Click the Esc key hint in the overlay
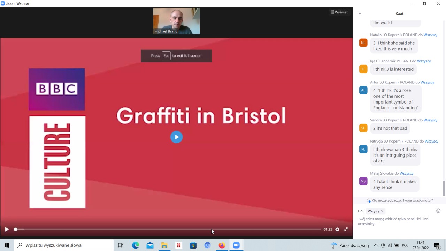The width and height of the screenshot is (446, 251). 166,56
